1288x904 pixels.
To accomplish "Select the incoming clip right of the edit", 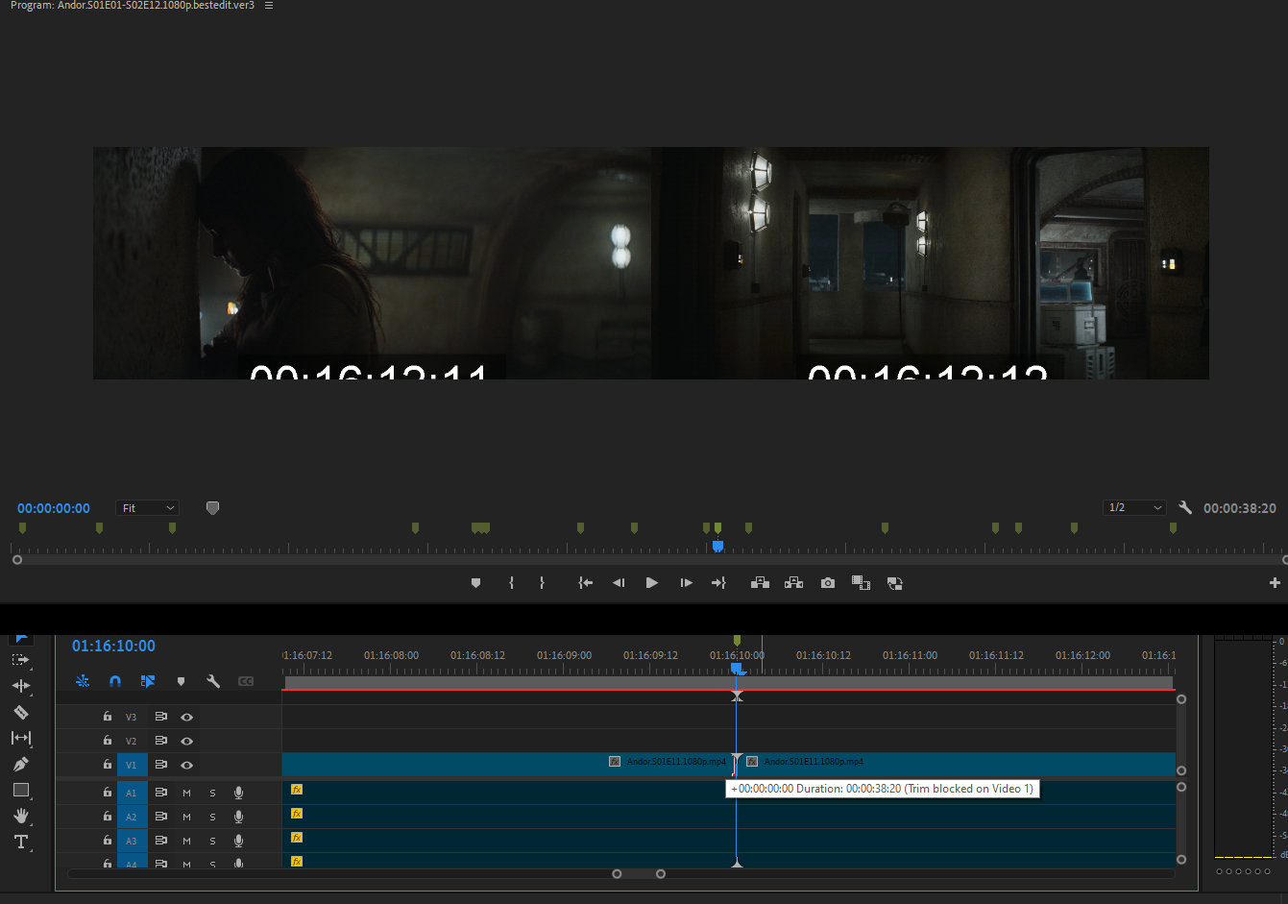I will coord(957,765).
